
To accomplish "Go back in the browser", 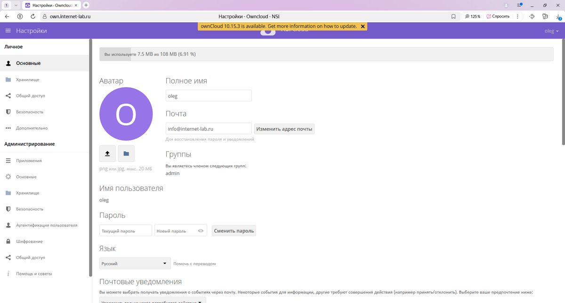I will point(7,16).
